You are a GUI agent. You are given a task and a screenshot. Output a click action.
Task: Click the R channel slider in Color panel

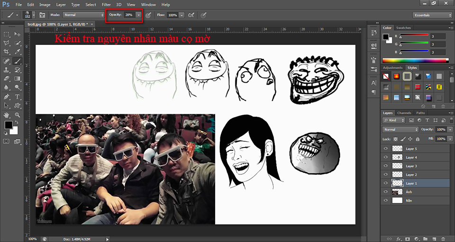click(414, 36)
